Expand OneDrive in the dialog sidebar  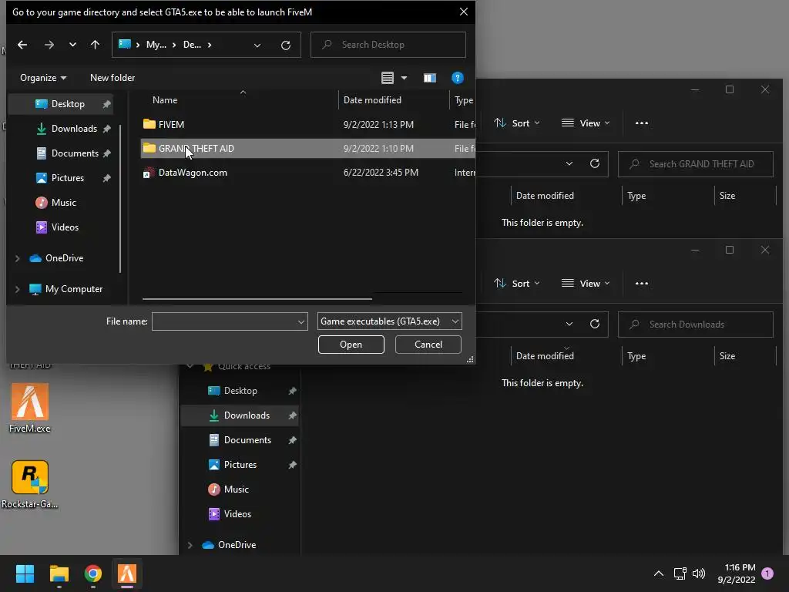click(x=17, y=258)
